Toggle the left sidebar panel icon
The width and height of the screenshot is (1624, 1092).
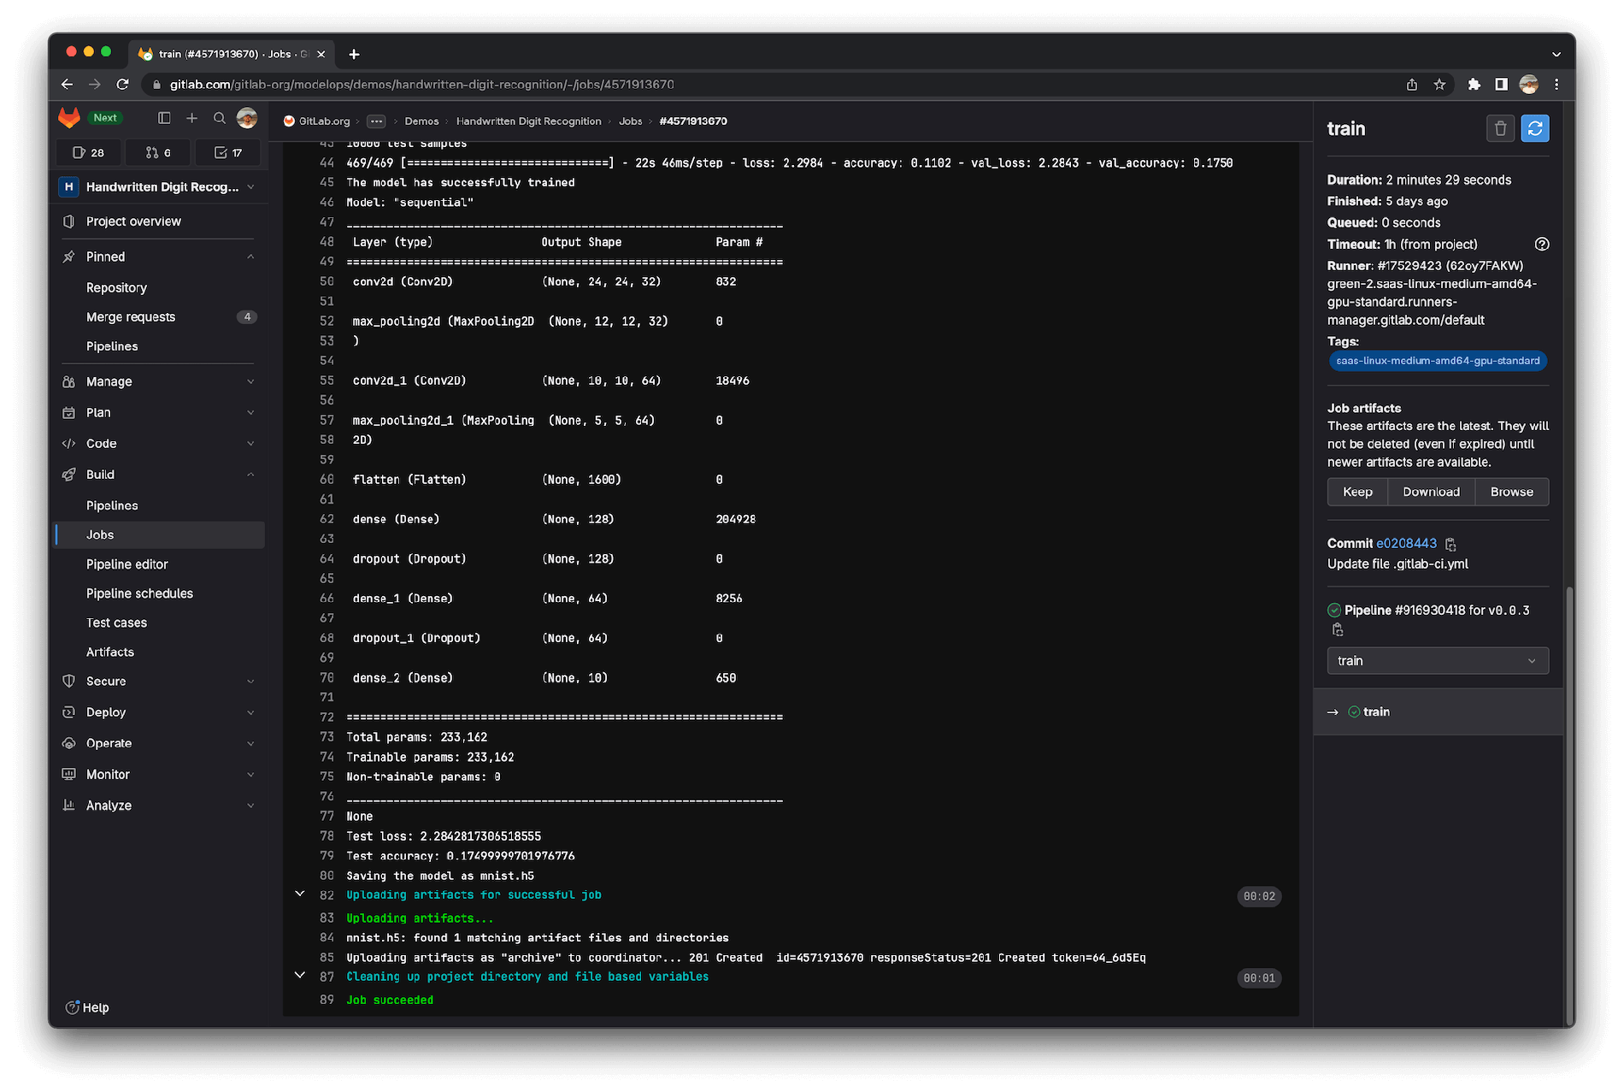(x=164, y=118)
